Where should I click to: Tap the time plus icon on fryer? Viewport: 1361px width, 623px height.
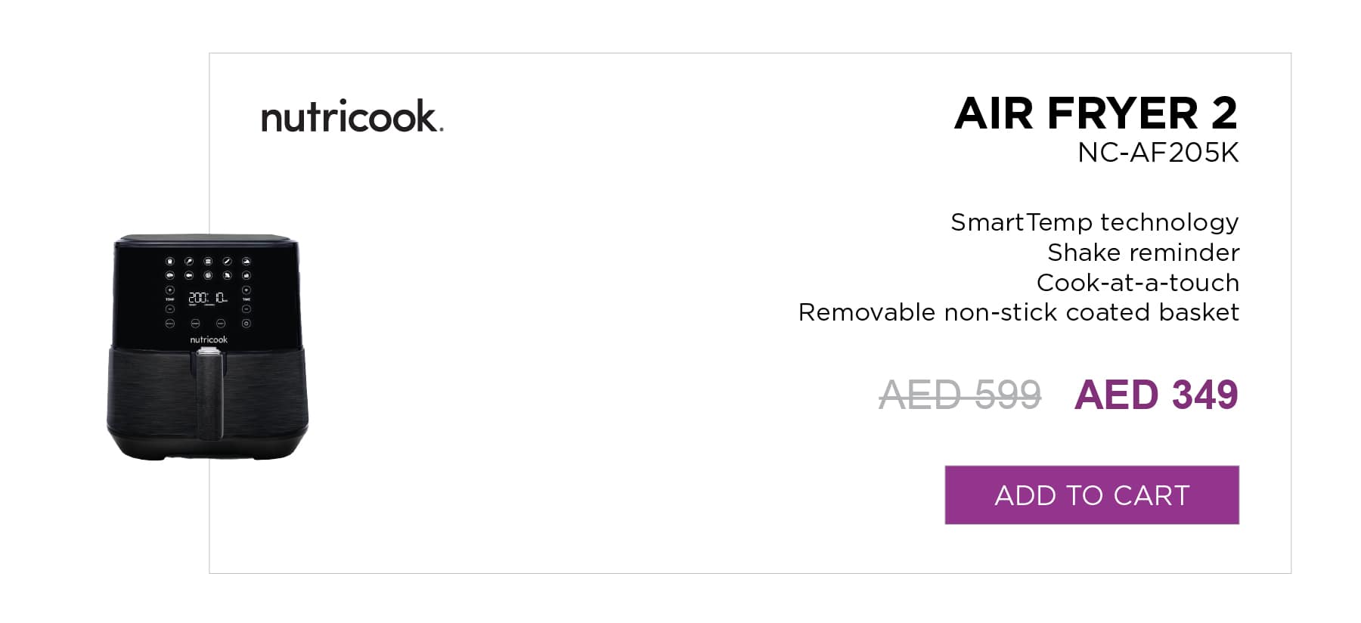coord(246,290)
